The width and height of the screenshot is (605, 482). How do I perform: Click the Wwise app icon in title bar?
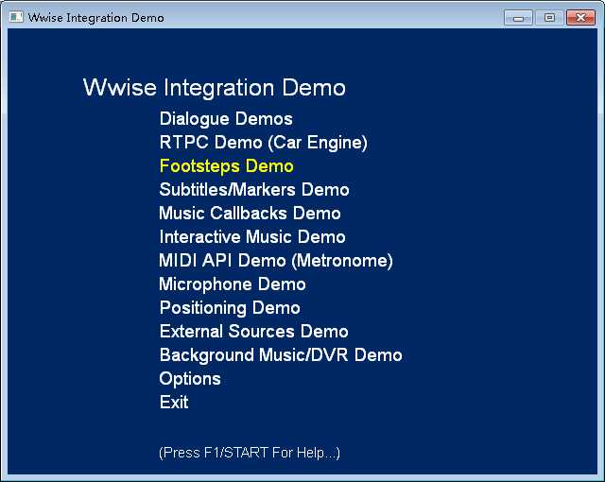pos(16,17)
